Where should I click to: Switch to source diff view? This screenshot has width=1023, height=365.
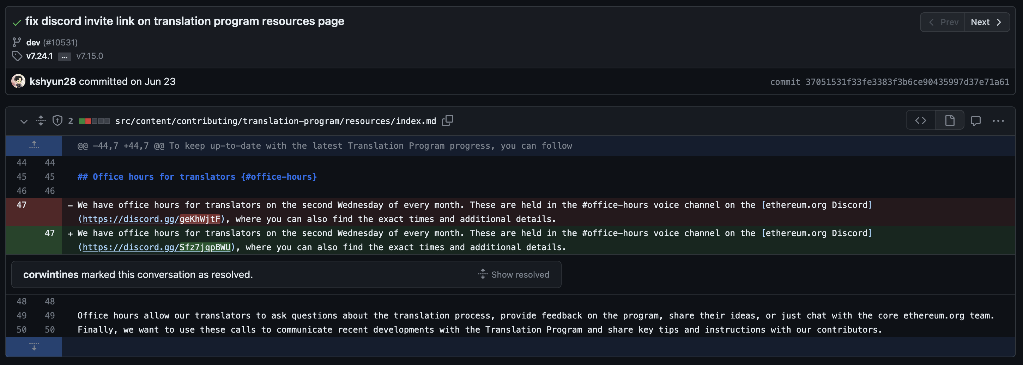[x=921, y=120]
